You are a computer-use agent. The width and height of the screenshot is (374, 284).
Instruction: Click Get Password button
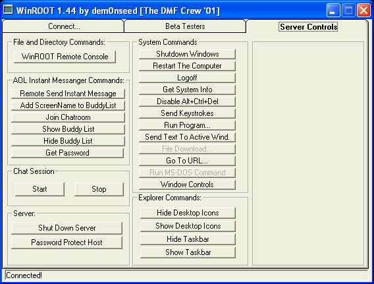(x=68, y=153)
